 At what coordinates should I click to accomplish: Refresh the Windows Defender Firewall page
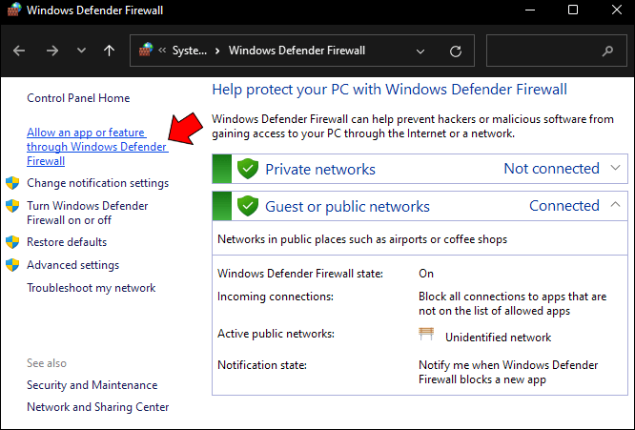[455, 51]
